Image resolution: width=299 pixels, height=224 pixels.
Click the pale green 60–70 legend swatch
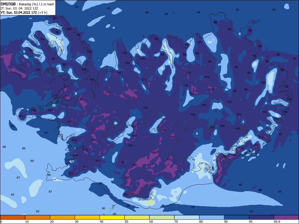pos(162,217)
